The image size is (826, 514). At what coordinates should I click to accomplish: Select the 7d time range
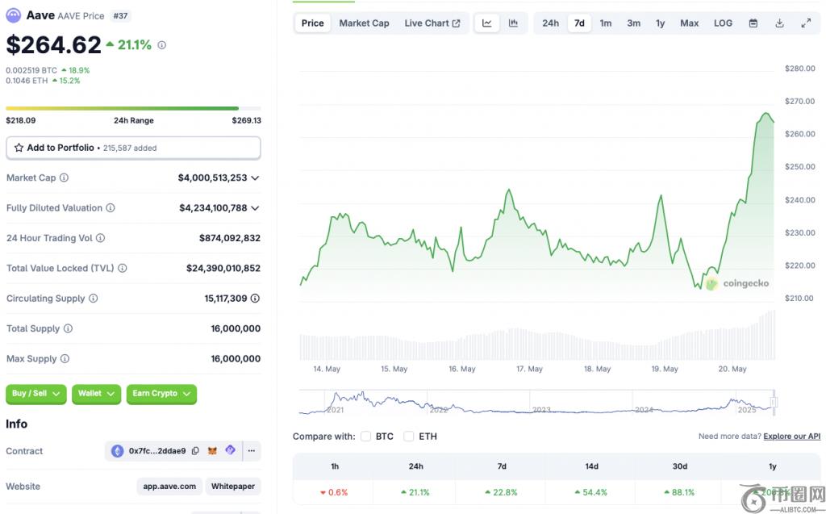pyautogui.click(x=579, y=23)
